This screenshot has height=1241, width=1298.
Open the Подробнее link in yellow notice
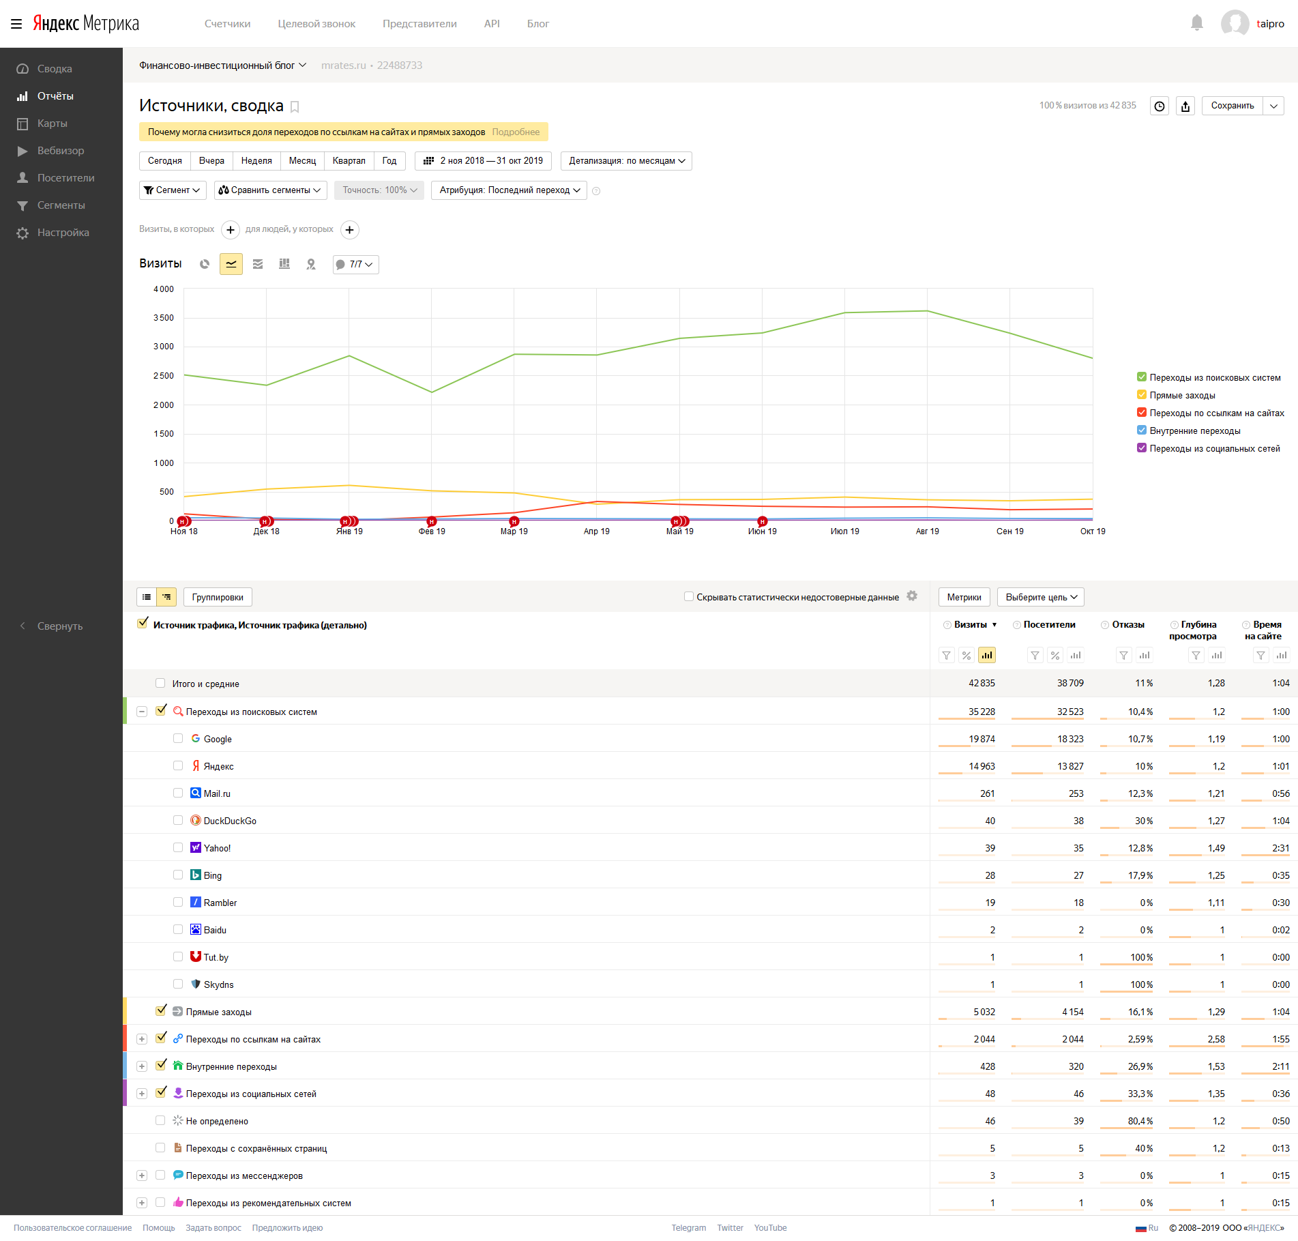click(516, 132)
